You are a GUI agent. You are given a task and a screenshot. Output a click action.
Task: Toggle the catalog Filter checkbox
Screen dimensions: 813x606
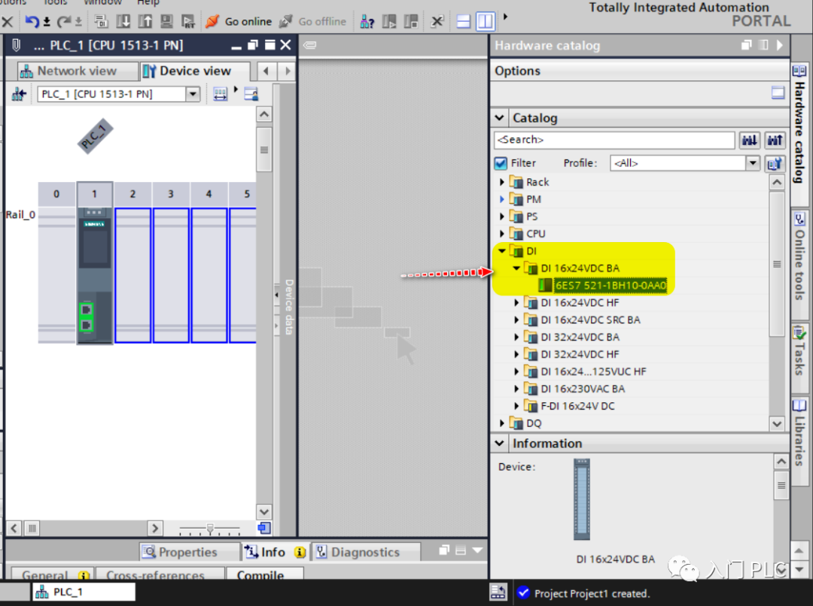click(x=501, y=163)
